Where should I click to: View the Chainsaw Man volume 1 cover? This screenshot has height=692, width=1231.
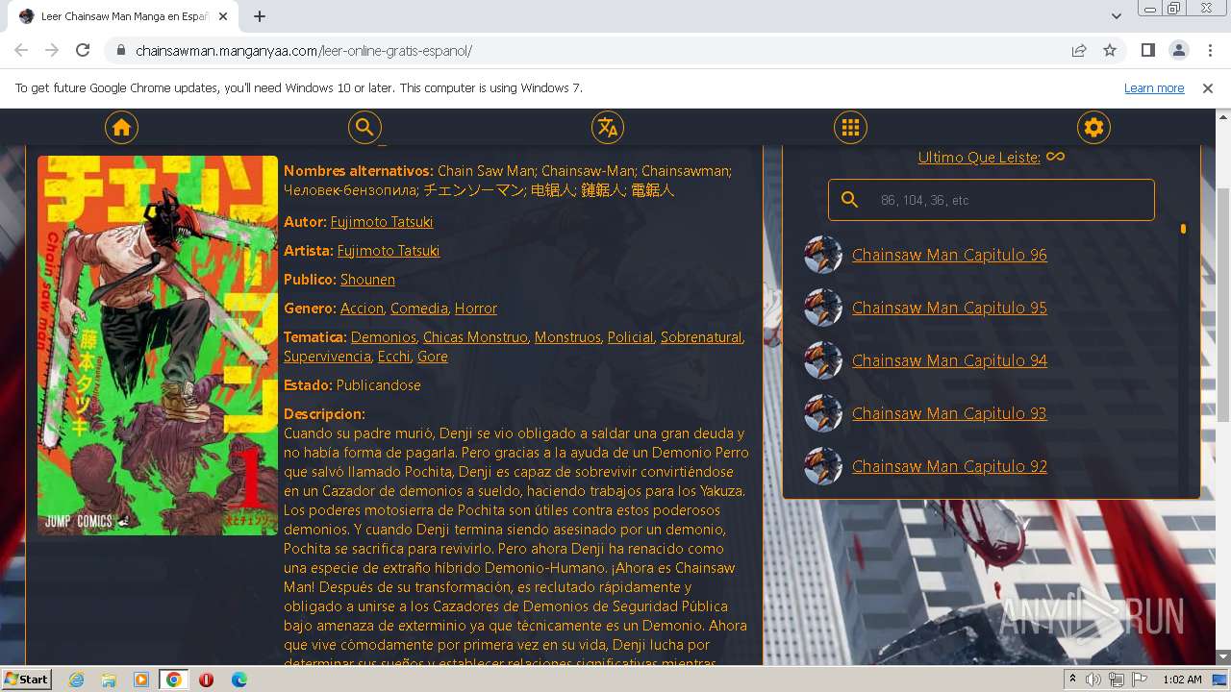[x=158, y=345]
